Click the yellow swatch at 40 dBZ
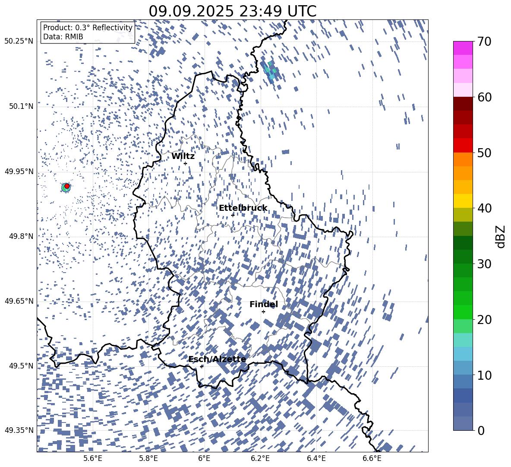The height and width of the screenshot is (467, 511). pyautogui.click(x=463, y=201)
